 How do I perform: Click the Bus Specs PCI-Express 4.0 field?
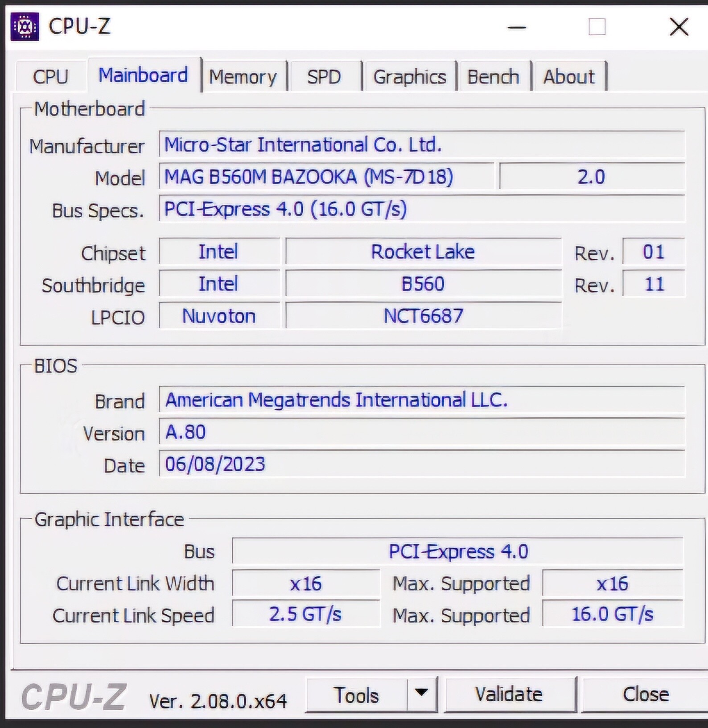point(422,209)
